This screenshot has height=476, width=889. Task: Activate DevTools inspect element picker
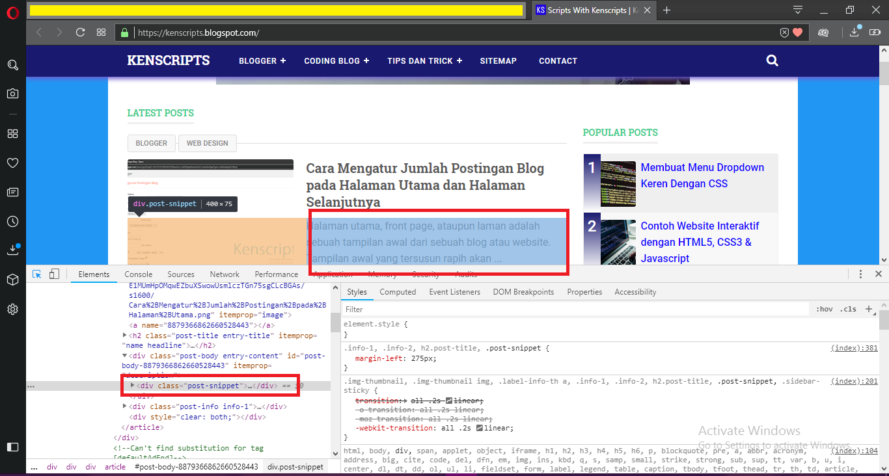click(37, 274)
